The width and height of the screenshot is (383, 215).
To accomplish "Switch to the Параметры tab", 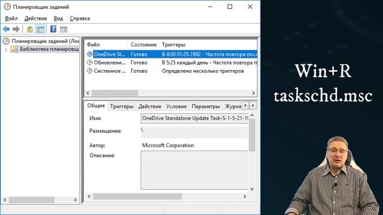I will [x=206, y=106].
